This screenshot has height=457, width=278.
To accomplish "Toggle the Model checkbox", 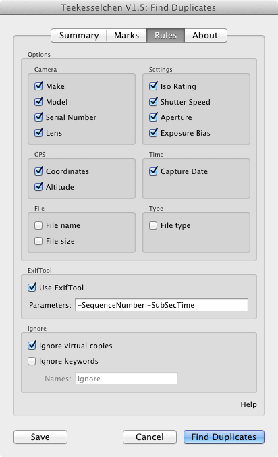I will click(x=38, y=102).
